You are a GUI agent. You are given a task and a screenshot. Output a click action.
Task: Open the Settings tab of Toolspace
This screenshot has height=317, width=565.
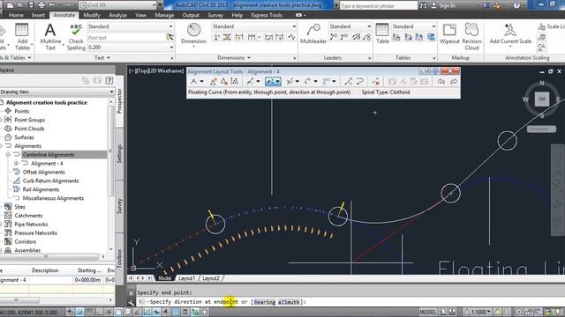pos(120,153)
